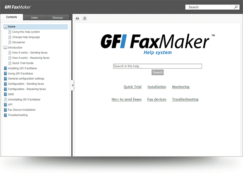The height and width of the screenshot is (174, 243).
Task: Expand Configuration - Receiving faxes section
Action: click(x=27, y=89)
